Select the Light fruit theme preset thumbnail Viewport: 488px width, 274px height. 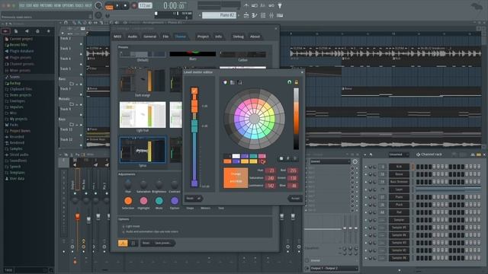pyautogui.click(x=143, y=115)
